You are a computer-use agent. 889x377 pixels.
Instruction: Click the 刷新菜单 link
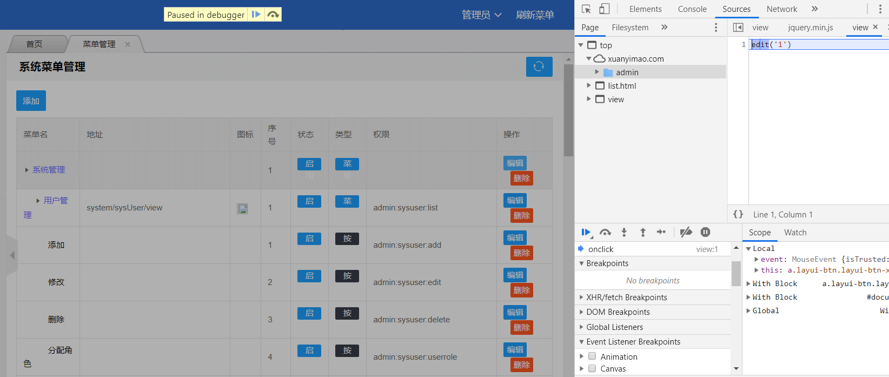(x=535, y=15)
